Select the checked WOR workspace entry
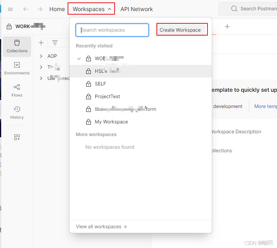This screenshot has width=277, height=248. pyautogui.click(x=141, y=59)
